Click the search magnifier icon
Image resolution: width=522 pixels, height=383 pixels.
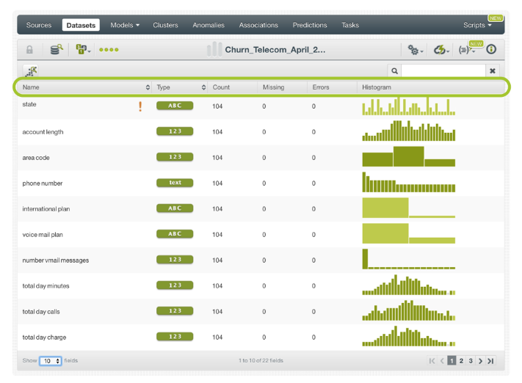[x=394, y=70]
